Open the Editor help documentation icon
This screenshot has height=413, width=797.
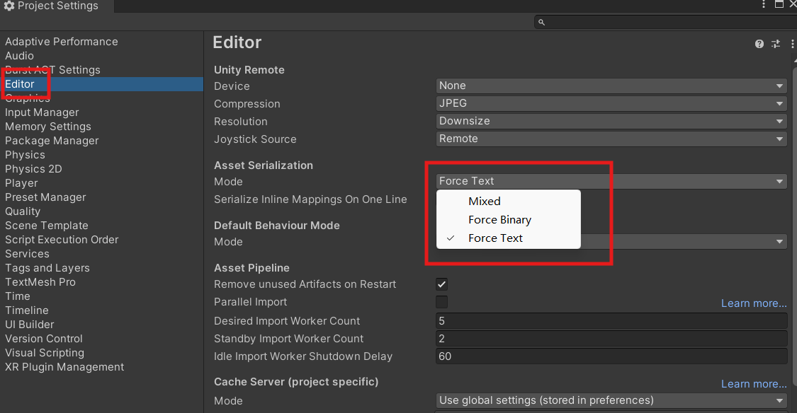pos(759,44)
